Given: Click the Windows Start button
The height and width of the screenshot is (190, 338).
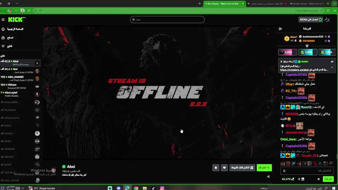Looking at the screenshot, I should click(x=334, y=188).
